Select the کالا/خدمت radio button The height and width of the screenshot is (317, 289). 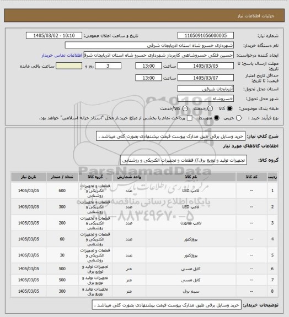[x=185, y=108]
